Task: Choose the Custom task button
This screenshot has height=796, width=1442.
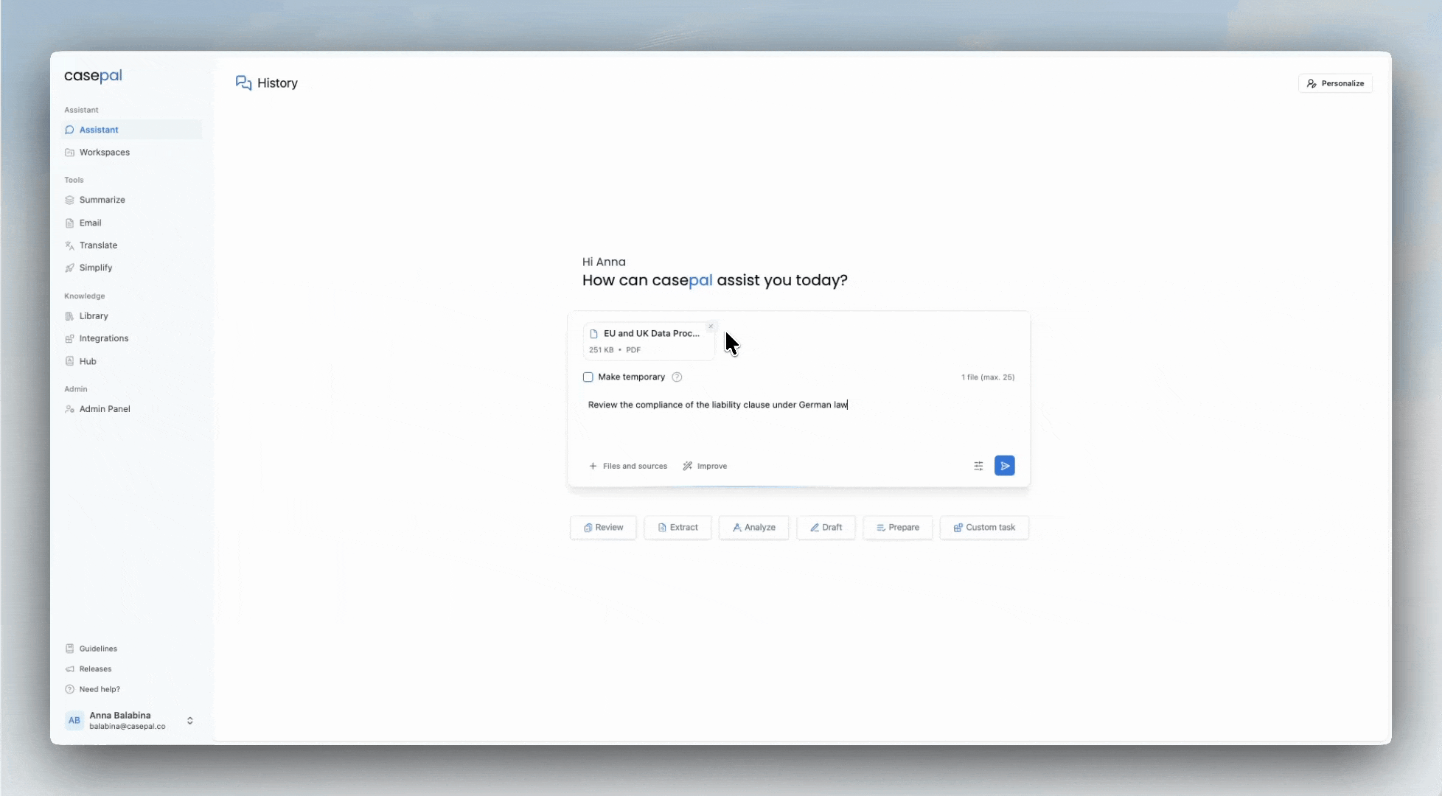Action: [x=984, y=528]
